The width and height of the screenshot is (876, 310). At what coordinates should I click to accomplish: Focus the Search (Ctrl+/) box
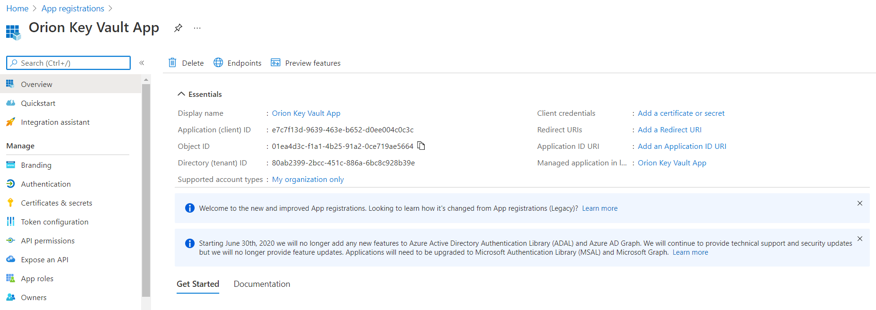click(x=68, y=63)
